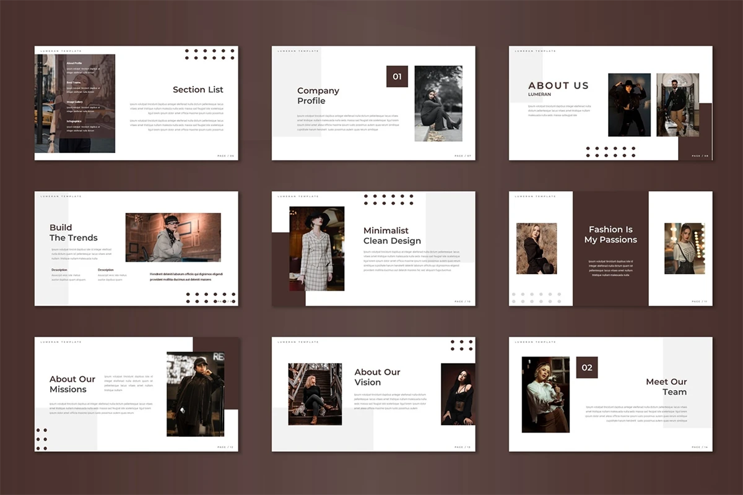Click the man in doorway photo

coord(677,105)
